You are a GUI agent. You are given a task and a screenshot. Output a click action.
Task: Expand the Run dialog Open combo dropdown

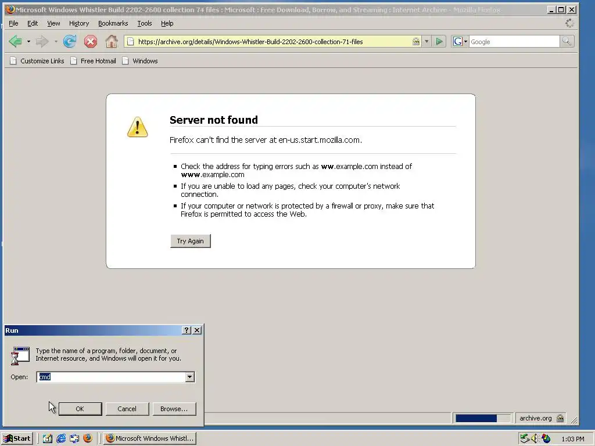(190, 377)
